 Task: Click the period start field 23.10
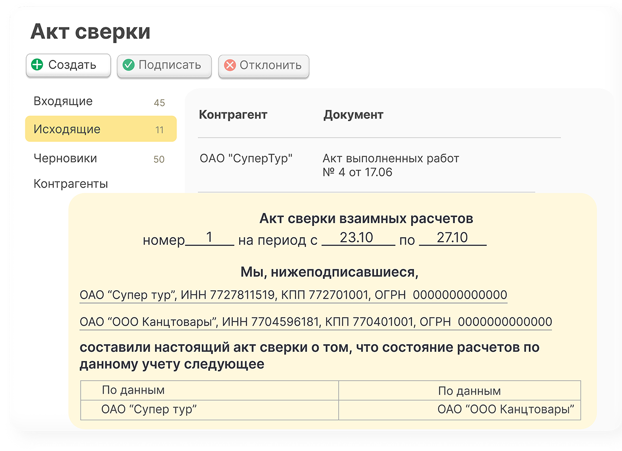(359, 238)
